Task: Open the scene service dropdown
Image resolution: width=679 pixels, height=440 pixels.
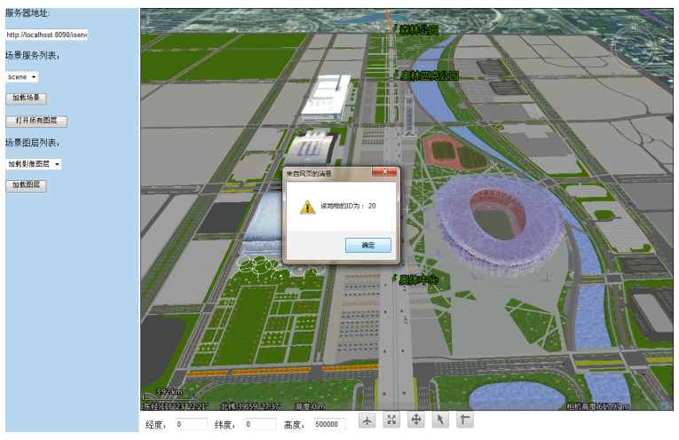Action: (x=22, y=77)
